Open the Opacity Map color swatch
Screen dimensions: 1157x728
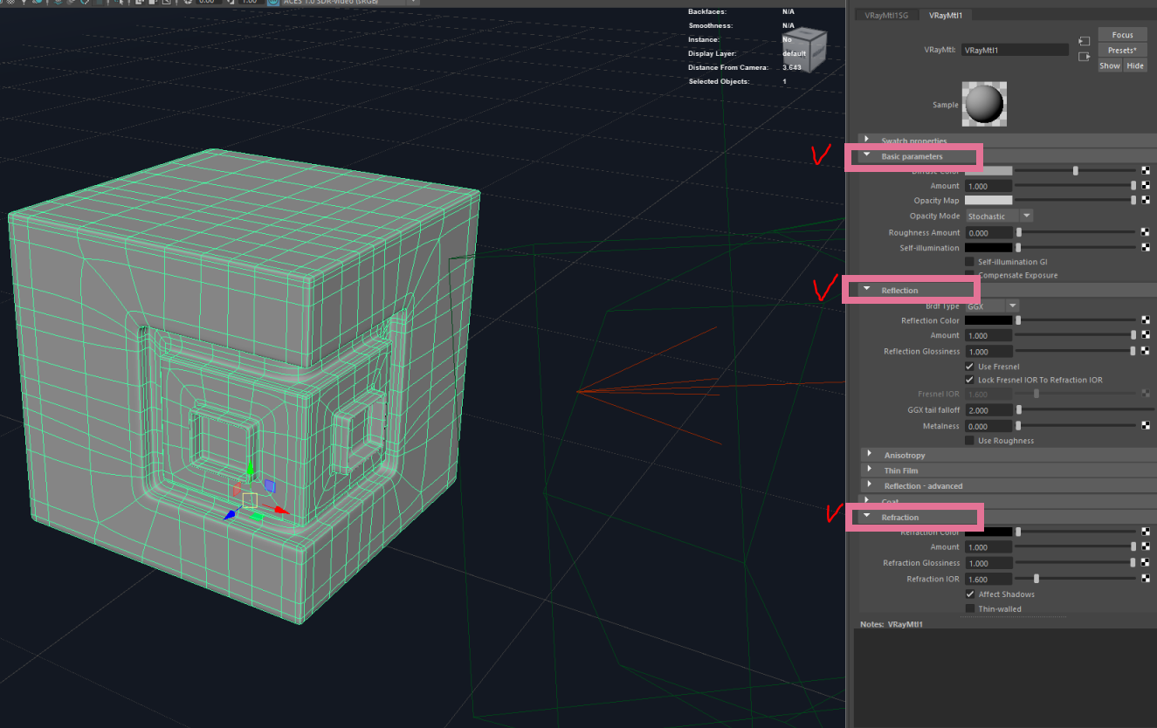point(988,201)
